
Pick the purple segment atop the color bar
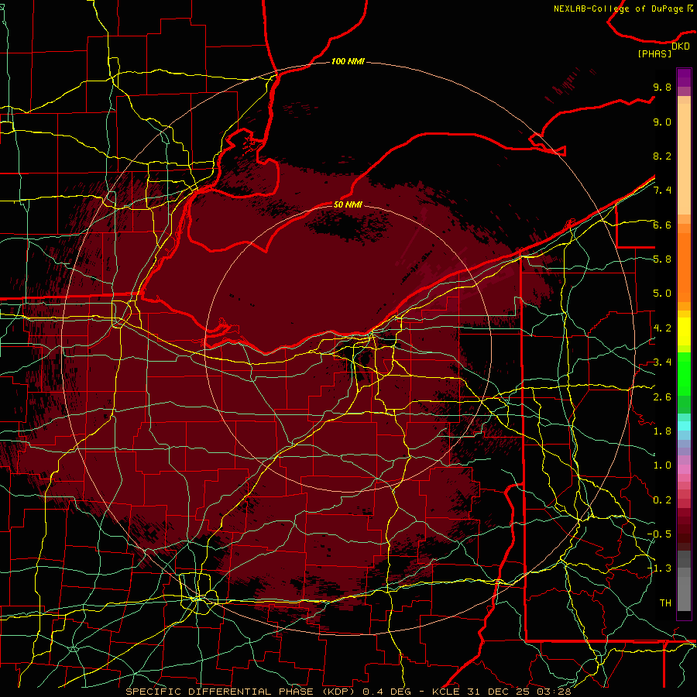point(684,77)
